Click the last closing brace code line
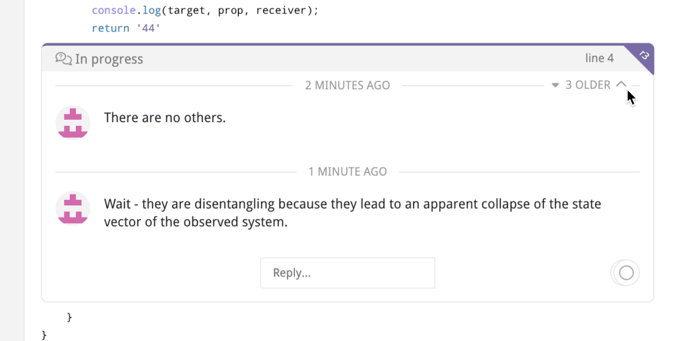680x341 pixels. (44, 335)
